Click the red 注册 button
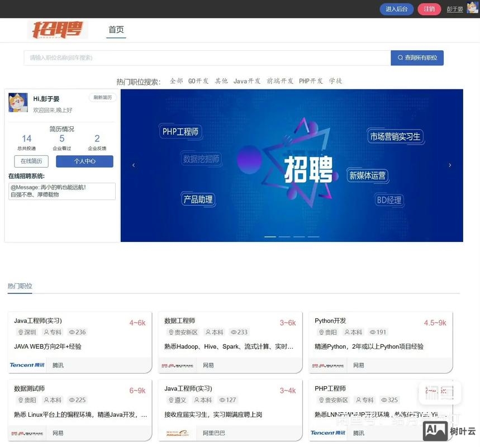The height and width of the screenshot is (447, 480). click(429, 8)
